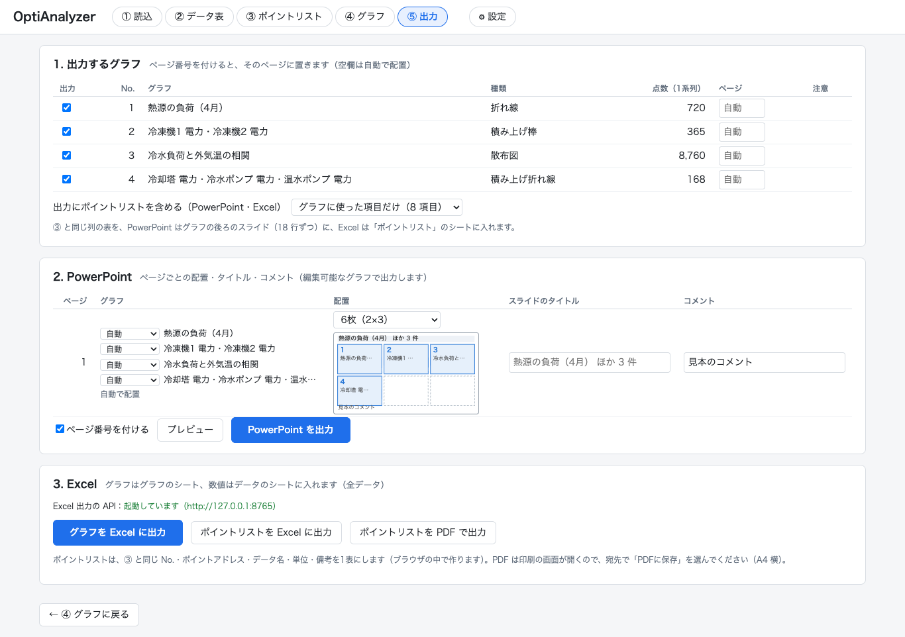The height and width of the screenshot is (637, 905).
Task: Click the プレビュー button
Action: [x=190, y=430]
